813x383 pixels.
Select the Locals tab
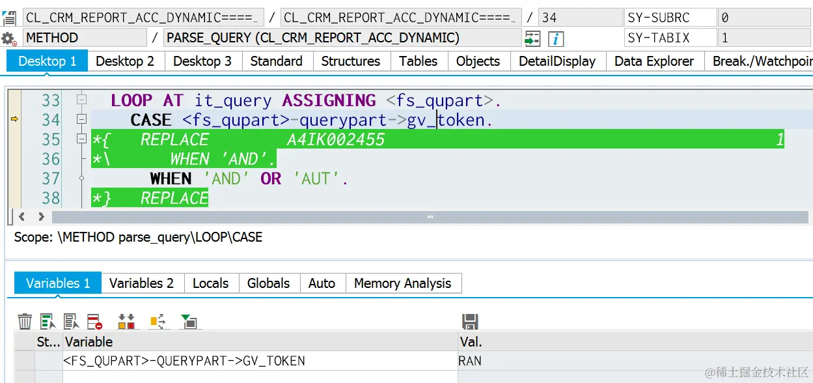tap(211, 283)
